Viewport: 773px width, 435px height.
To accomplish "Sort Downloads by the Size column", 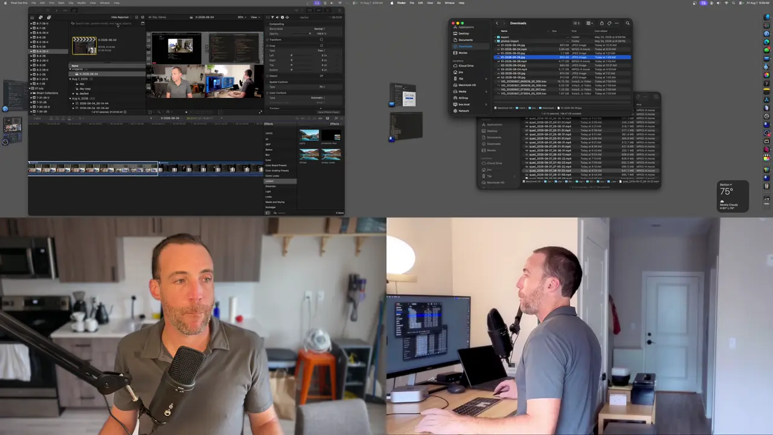I will (554, 31).
